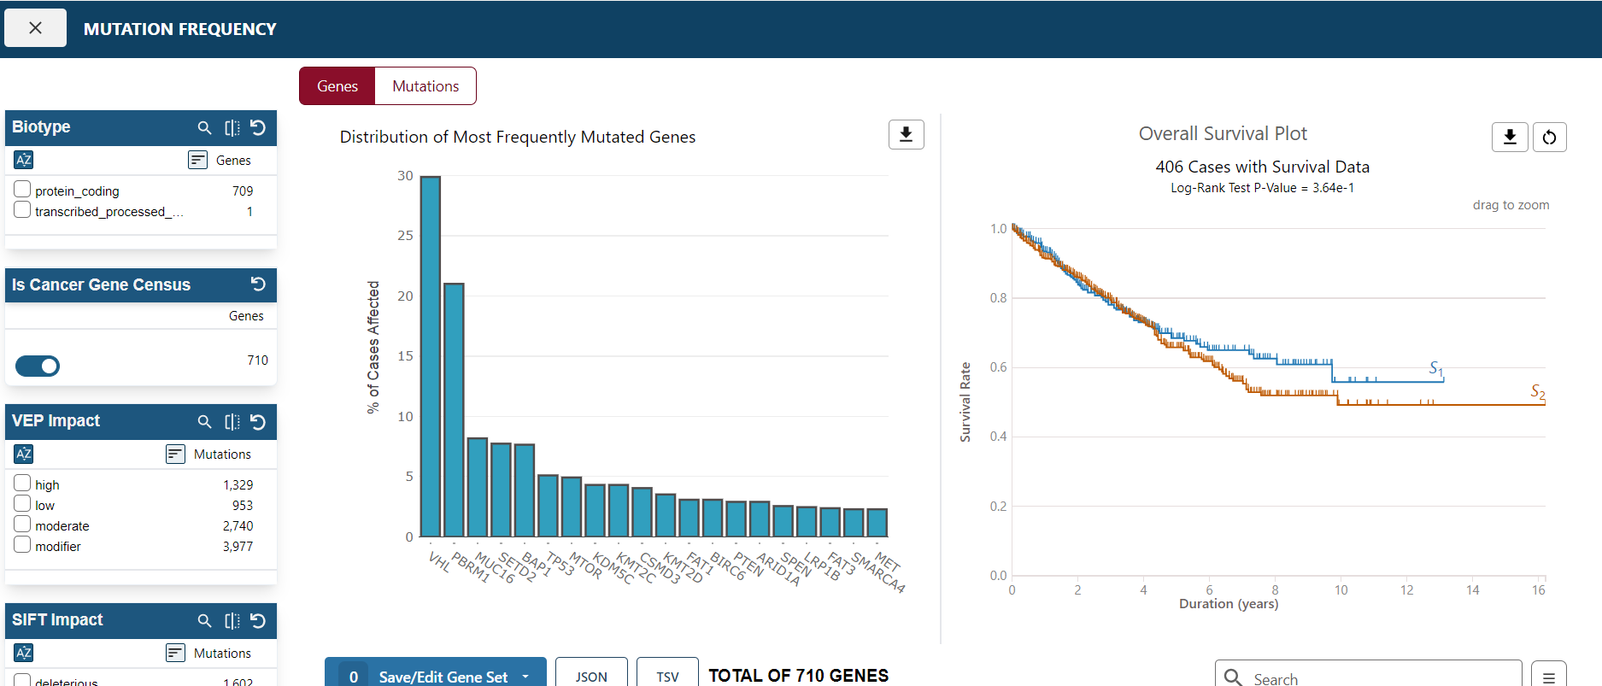Flip the Biotype card to chart view
Screen dimensions: 1602x686
pyautogui.click(x=232, y=127)
